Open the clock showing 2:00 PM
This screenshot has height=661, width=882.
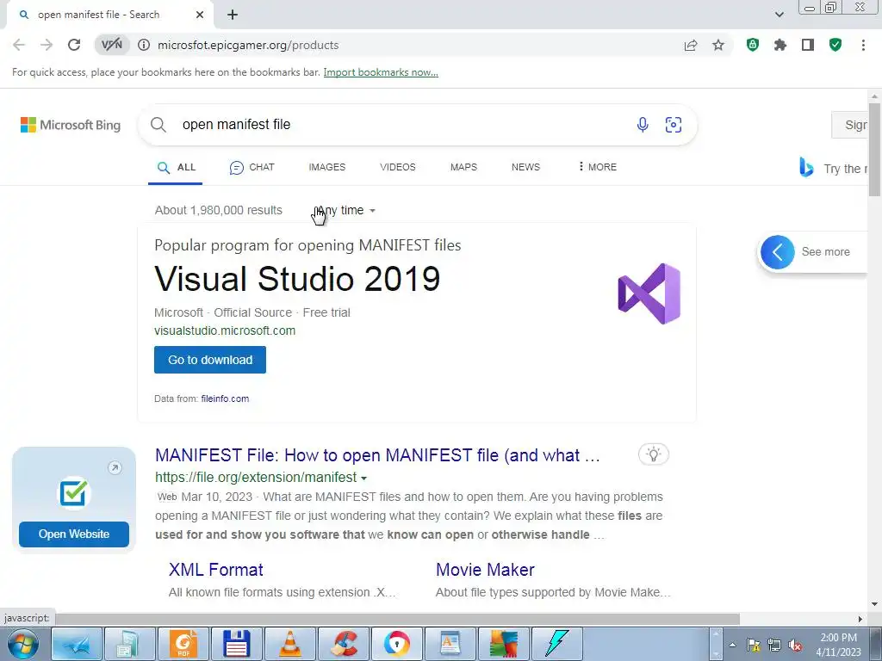[838, 645]
